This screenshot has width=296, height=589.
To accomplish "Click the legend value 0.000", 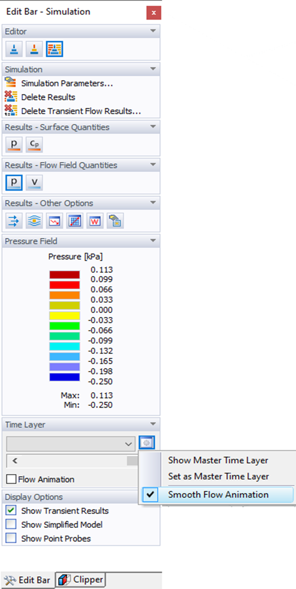I will tap(101, 310).
